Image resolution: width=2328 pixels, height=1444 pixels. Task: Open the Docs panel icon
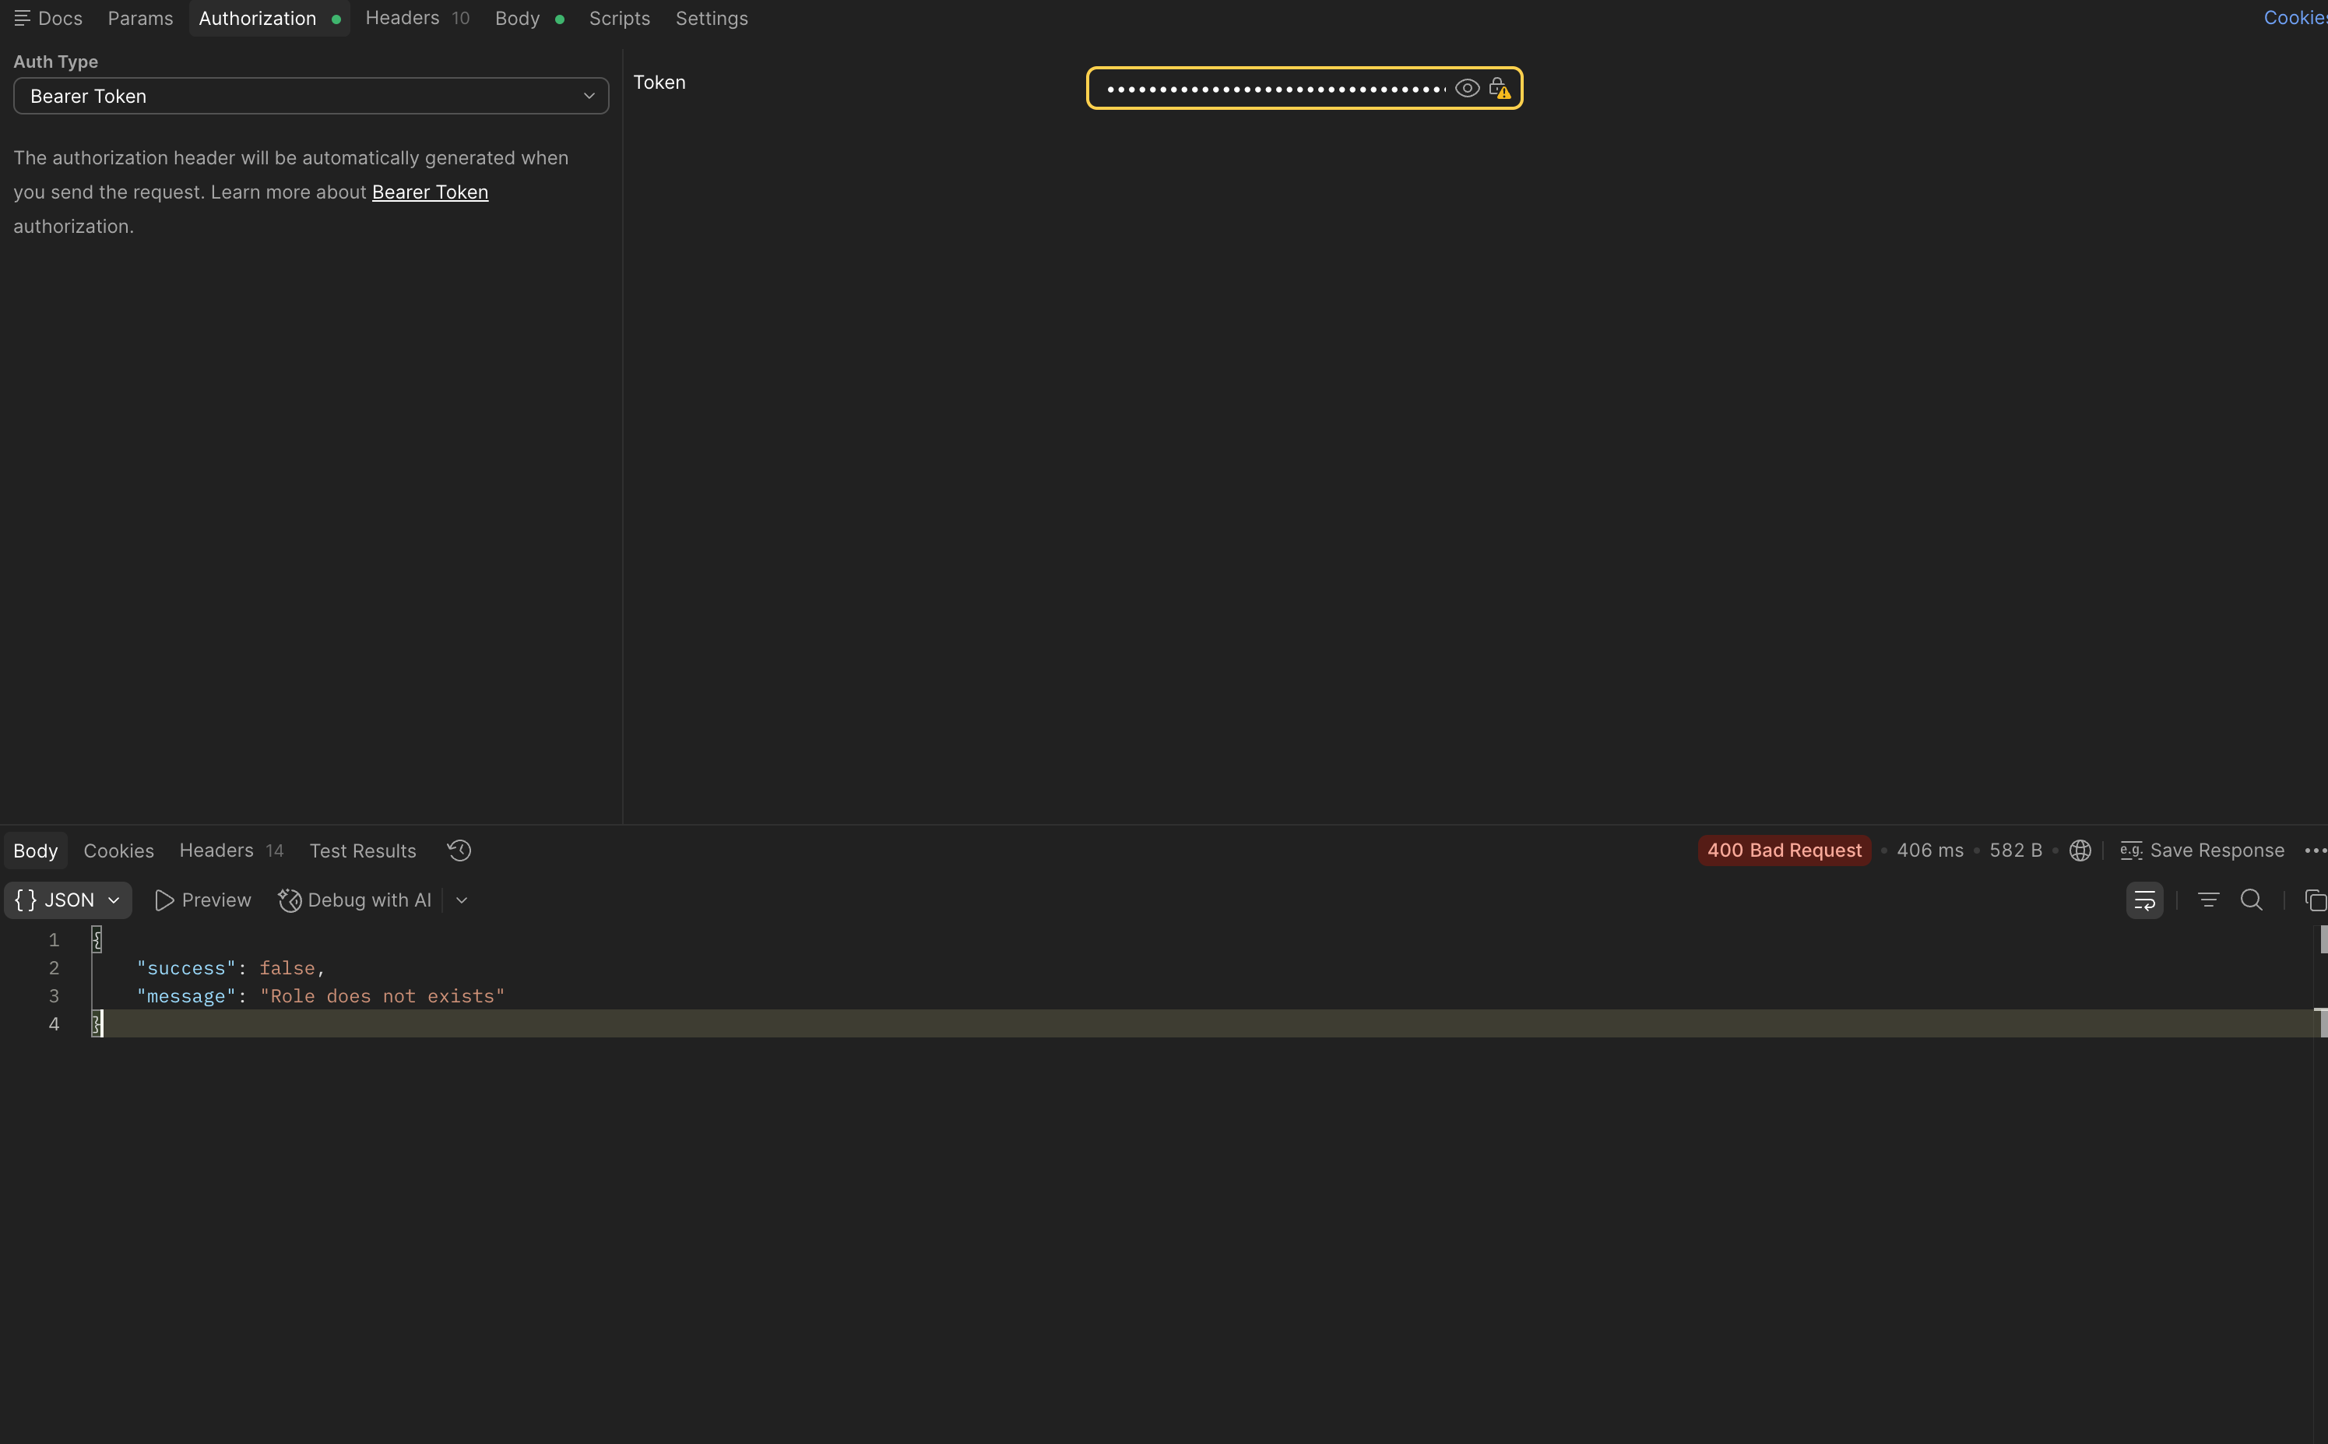(23, 18)
